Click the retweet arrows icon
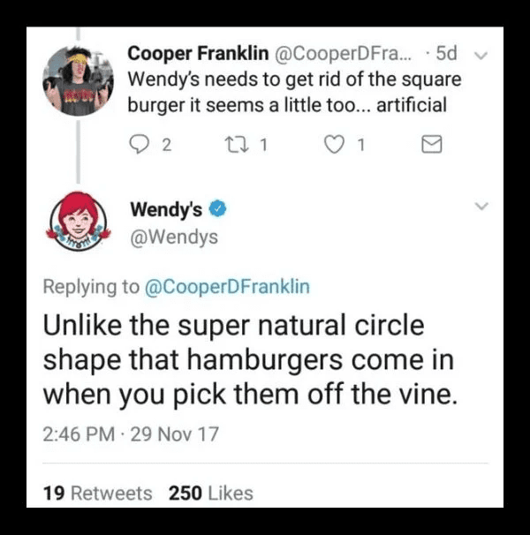The width and height of the screenshot is (530, 535). click(237, 144)
